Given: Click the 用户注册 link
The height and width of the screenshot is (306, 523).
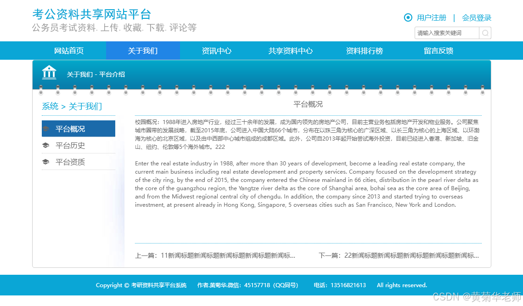Looking at the screenshot, I should 432,17.
